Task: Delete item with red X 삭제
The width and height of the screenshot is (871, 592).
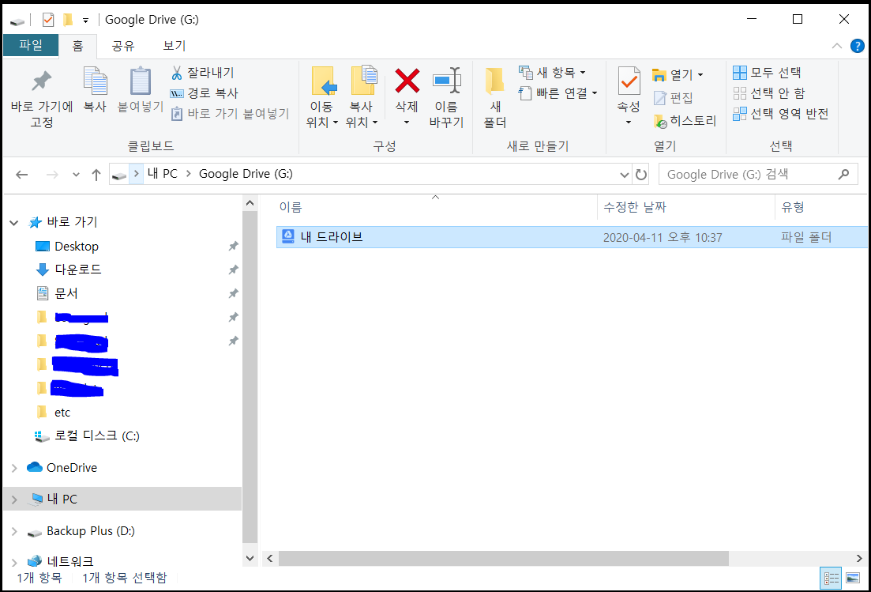Action: [407, 96]
